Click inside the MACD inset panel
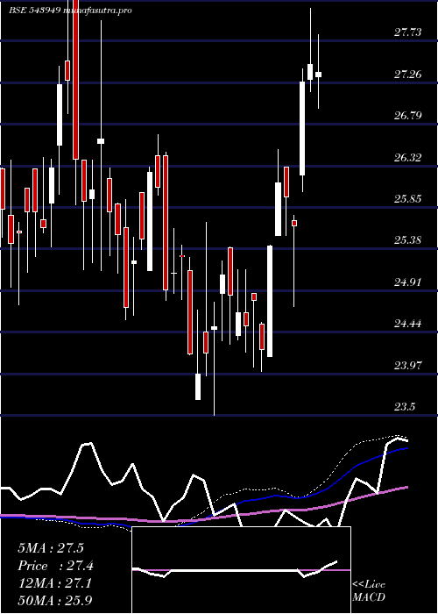 click(241, 570)
